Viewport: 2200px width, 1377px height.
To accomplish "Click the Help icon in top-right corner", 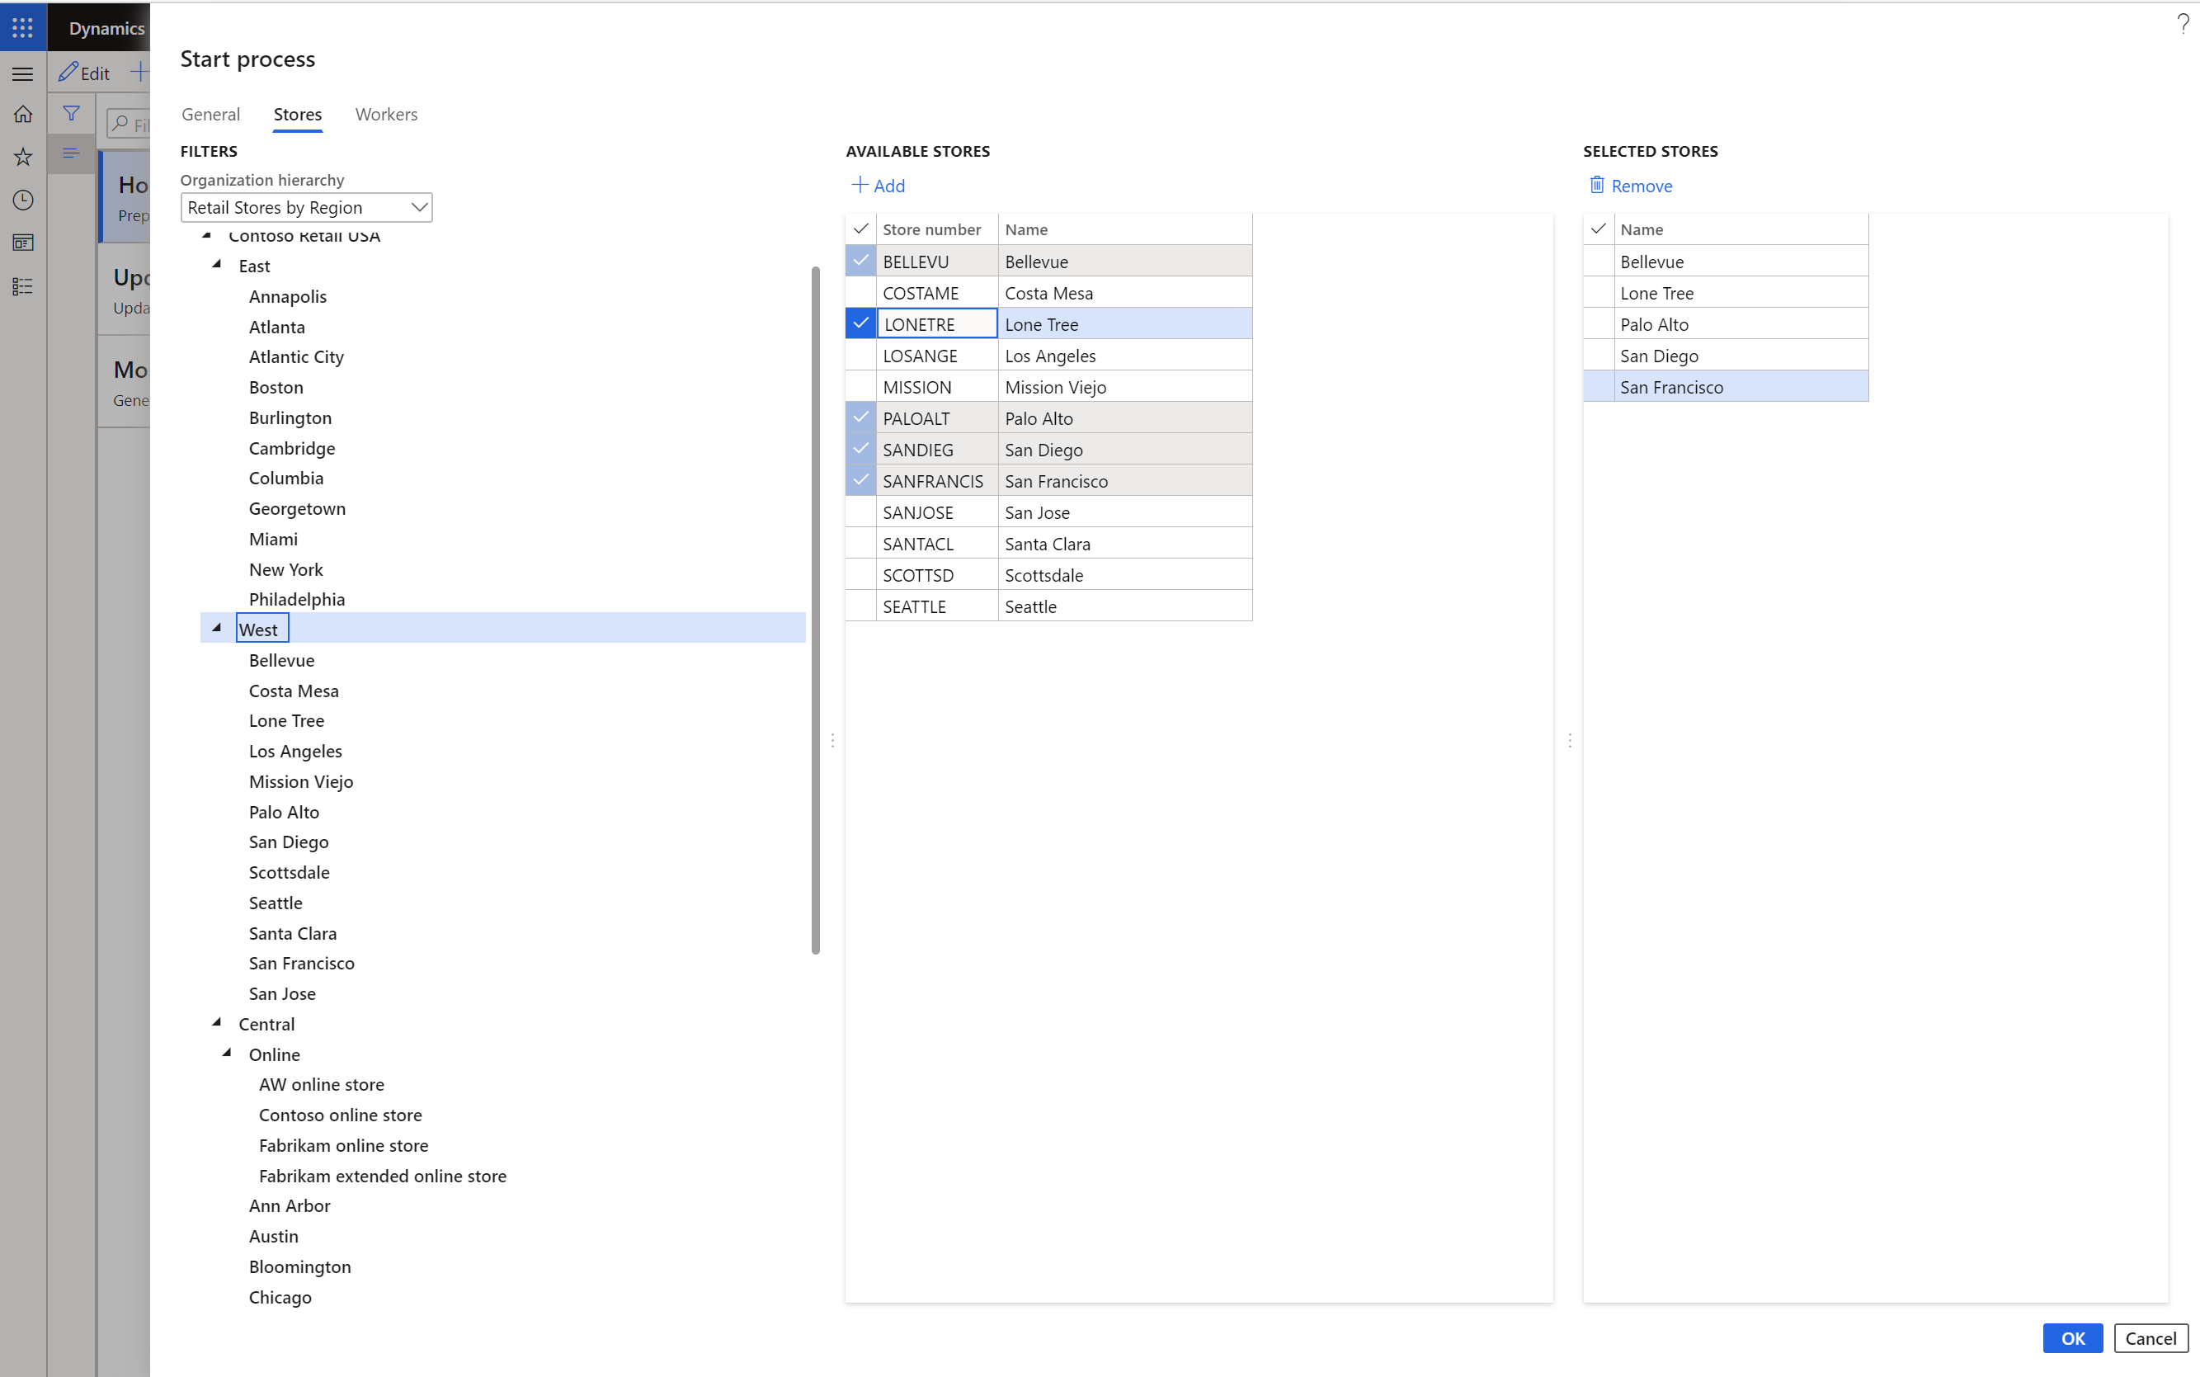I will (2181, 27).
